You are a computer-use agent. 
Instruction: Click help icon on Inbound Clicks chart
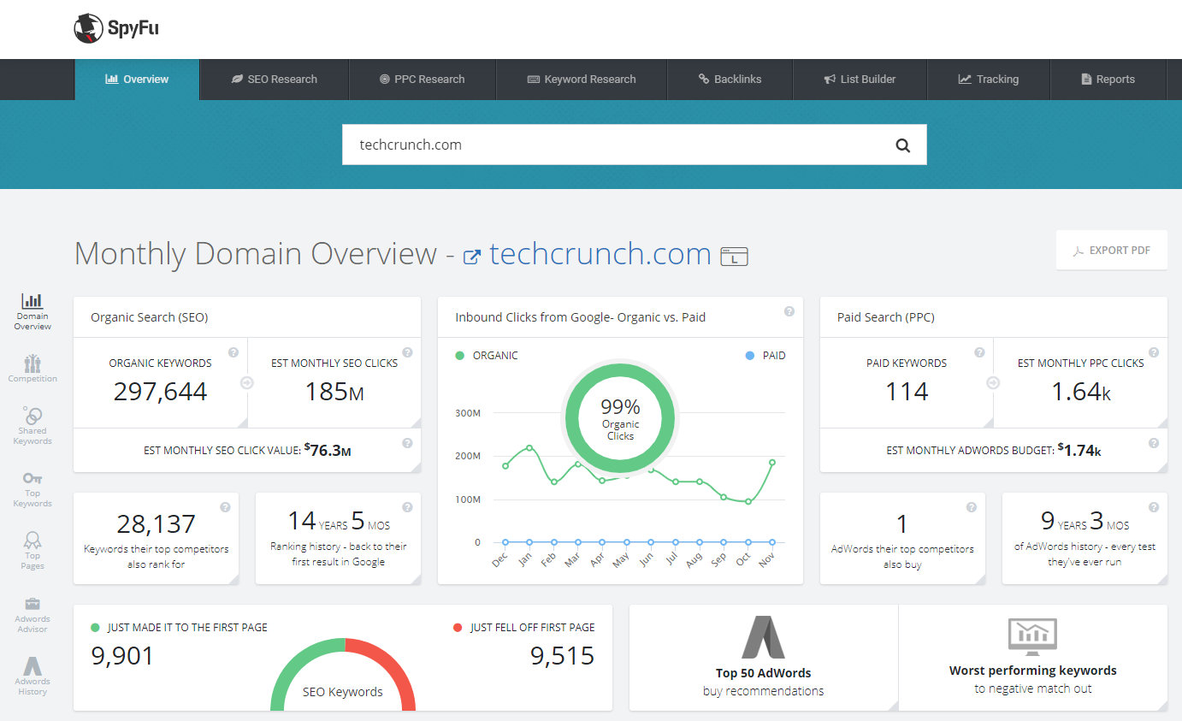tap(789, 311)
